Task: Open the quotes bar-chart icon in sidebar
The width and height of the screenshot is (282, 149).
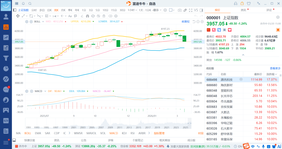Action: tap(6, 27)
